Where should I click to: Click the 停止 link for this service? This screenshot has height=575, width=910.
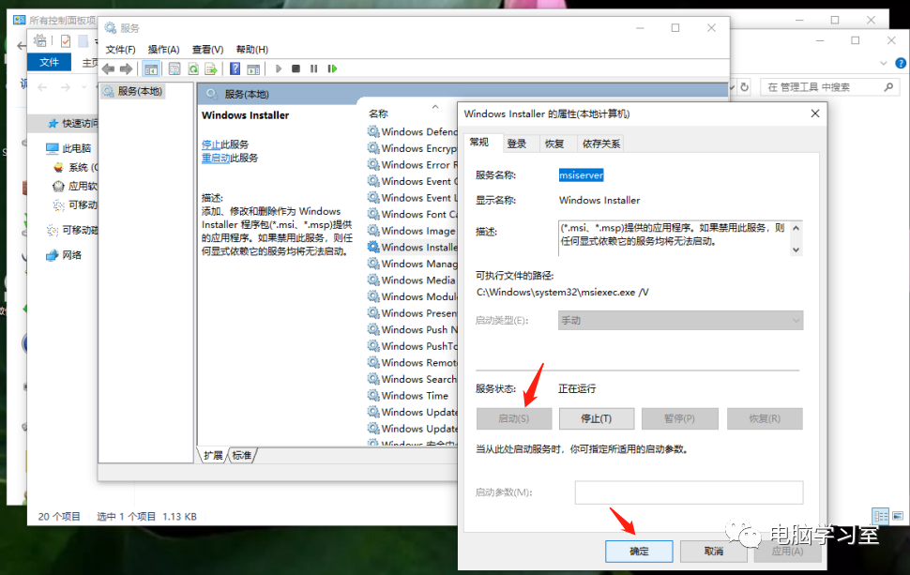(211, 144)
